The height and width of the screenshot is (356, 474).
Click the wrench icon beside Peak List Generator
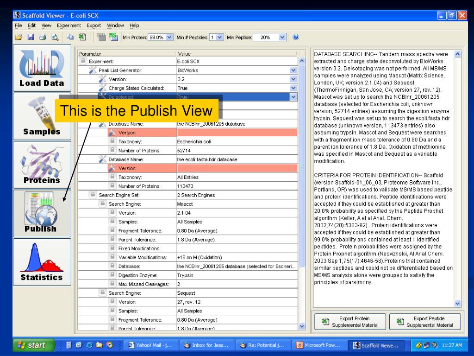pos(93,70)
